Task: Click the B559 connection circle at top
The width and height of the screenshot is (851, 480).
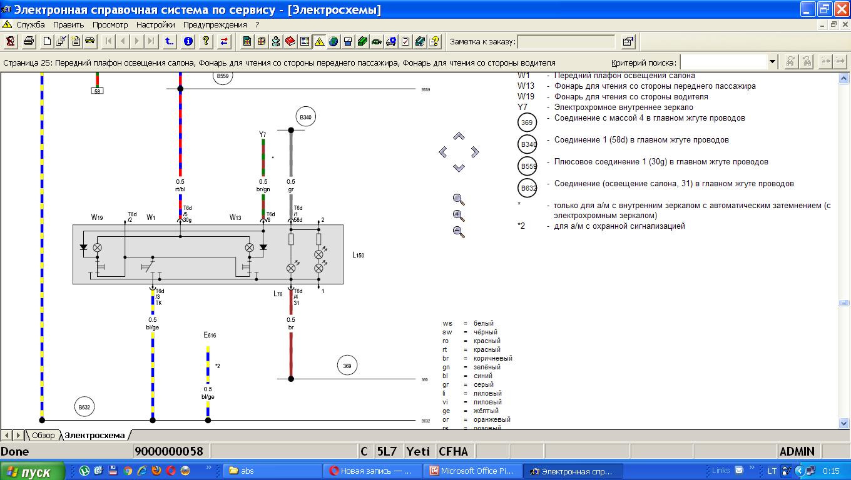Action: 222,77
